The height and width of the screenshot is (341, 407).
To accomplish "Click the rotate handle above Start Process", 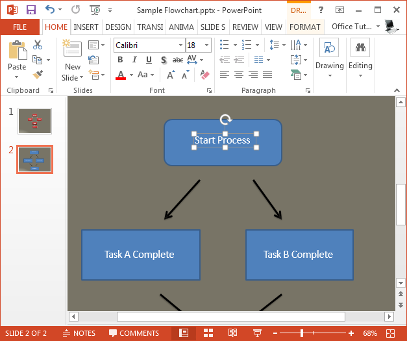I will coord(225,120).
